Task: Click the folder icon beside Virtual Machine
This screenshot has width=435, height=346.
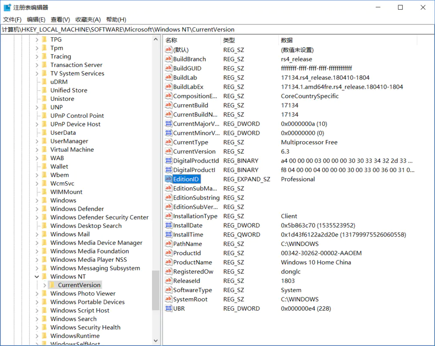Action: click(44, 150)
